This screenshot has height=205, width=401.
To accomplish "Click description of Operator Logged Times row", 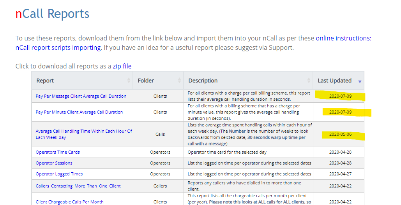I will (x=249, y=174).
